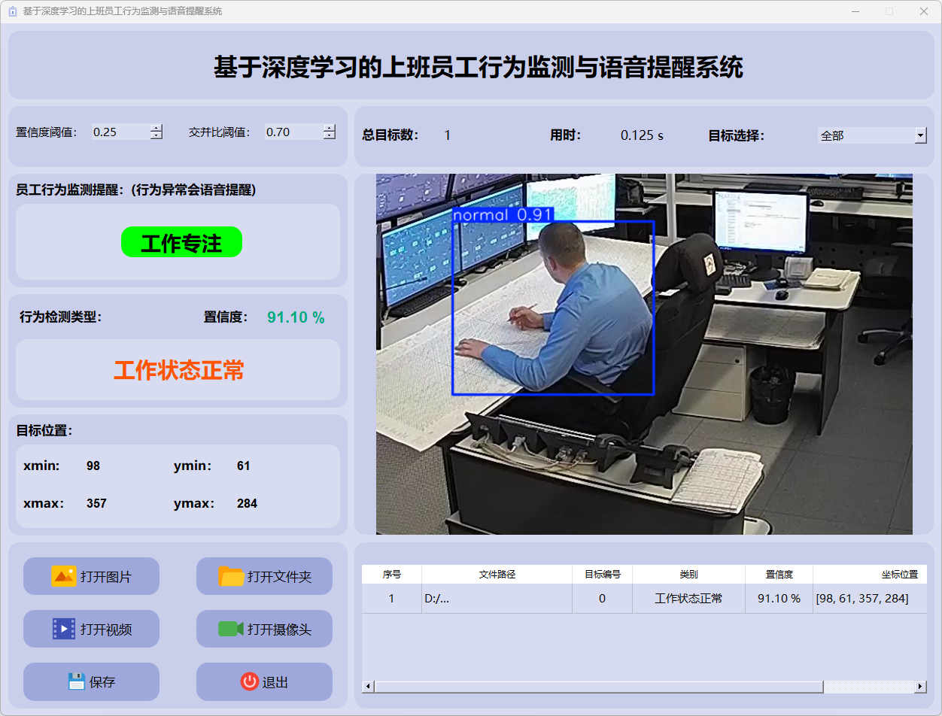Click the 序号 column header

pos(392,574)
